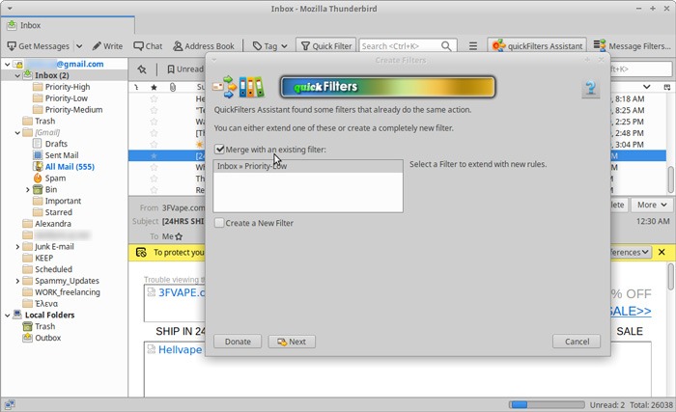This screenshot has height=412, width=676.
Task: Select the Inbox tab
Action: click(x=68, y=25)
